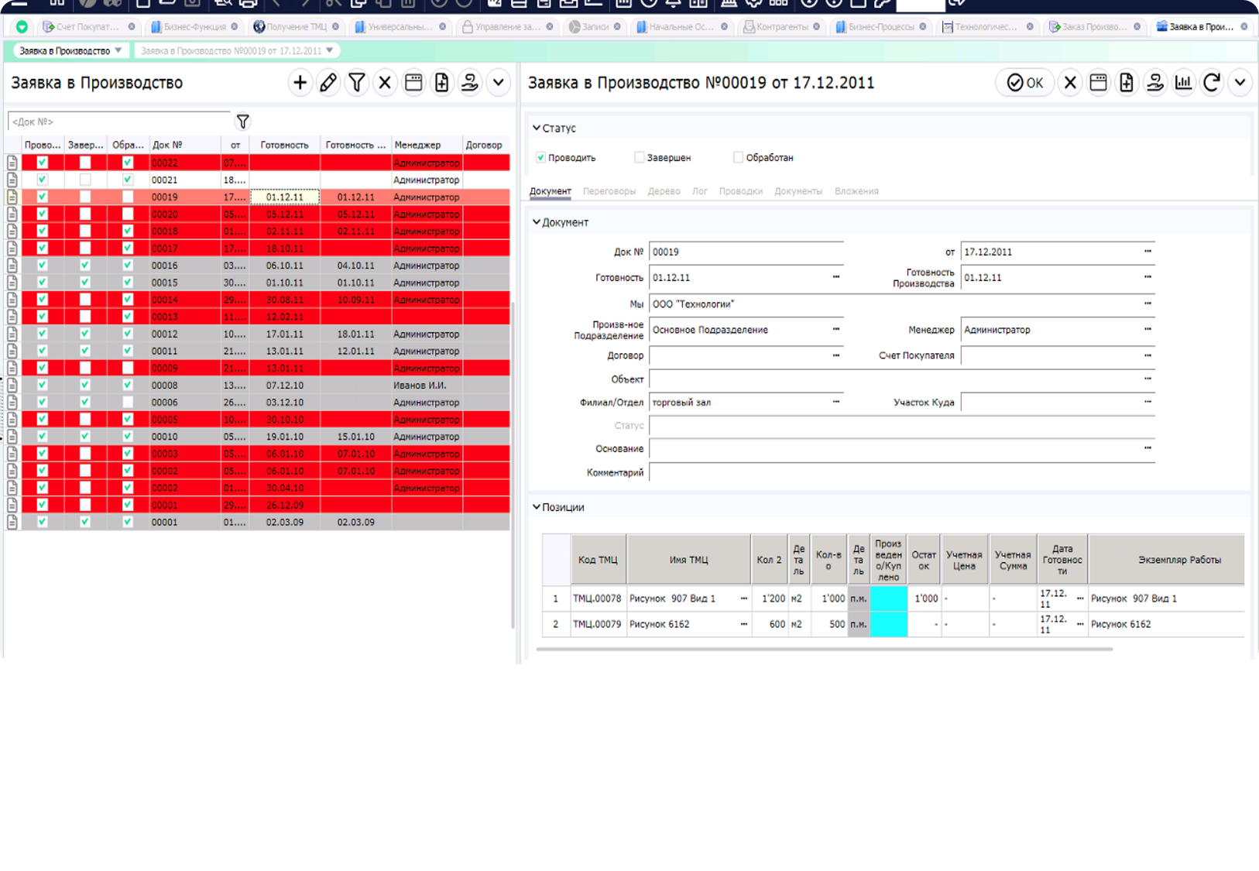Click the pencil edit icon in list toolbar
Screen dimensions: 1259x871
click(328, 83)
